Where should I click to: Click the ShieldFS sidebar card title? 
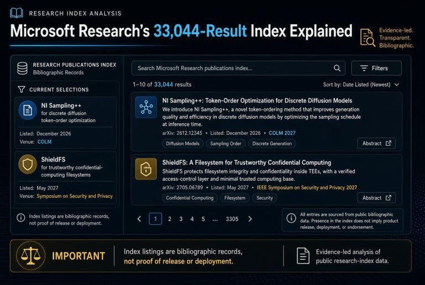(x=53, y=160)
